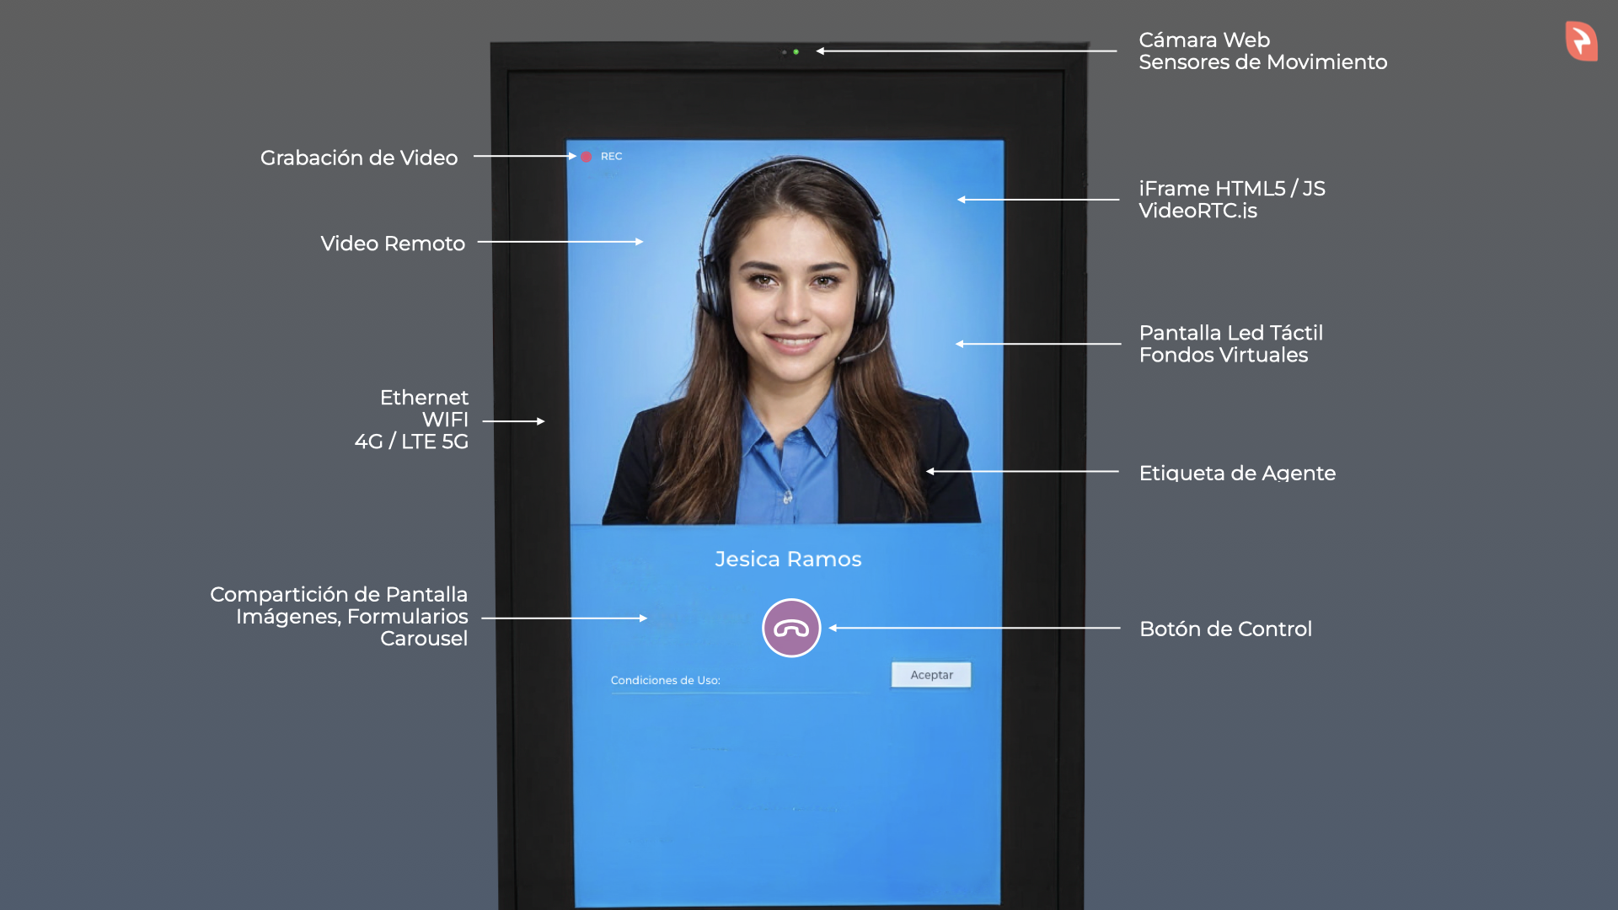The width and height of the screenshot is (1618, 910).
Task: Click the green webcam sensor light
Action: pos(796,52)
